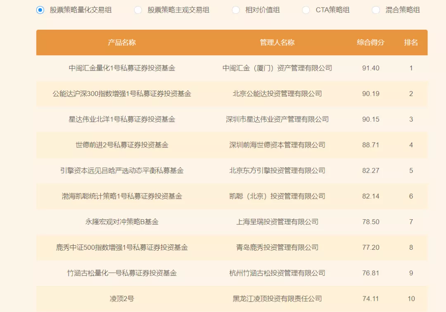The image size is (446, 312).
Task: Select the 股票策略量化交易组 radio button
Action: point(40,10)
